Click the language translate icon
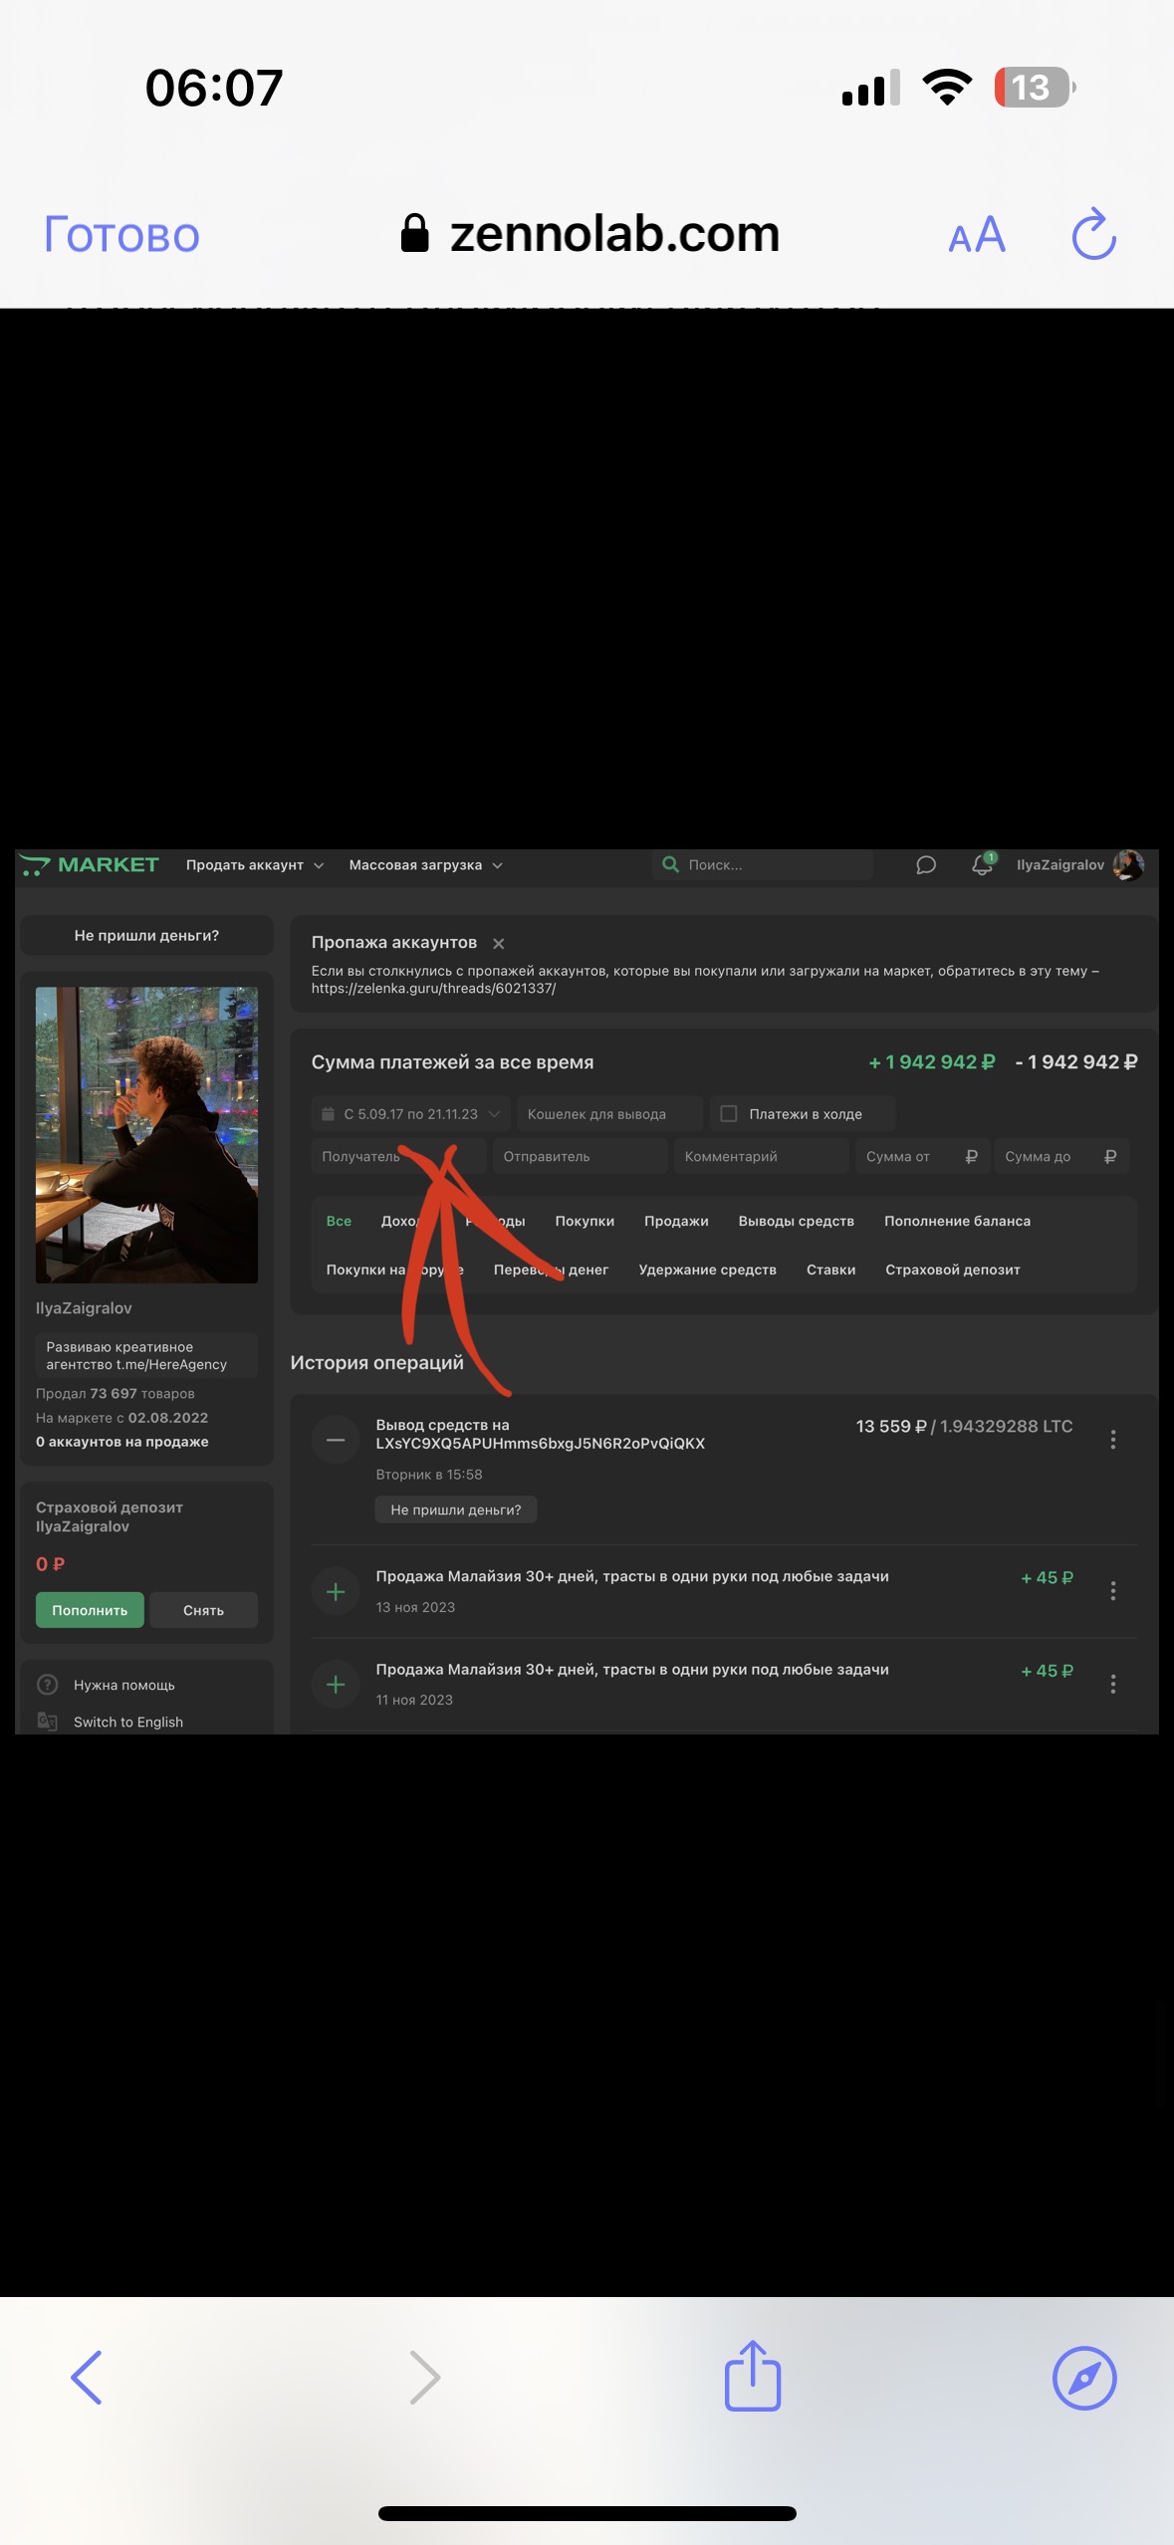The image size is (1174, 2545). point(47,1721)
